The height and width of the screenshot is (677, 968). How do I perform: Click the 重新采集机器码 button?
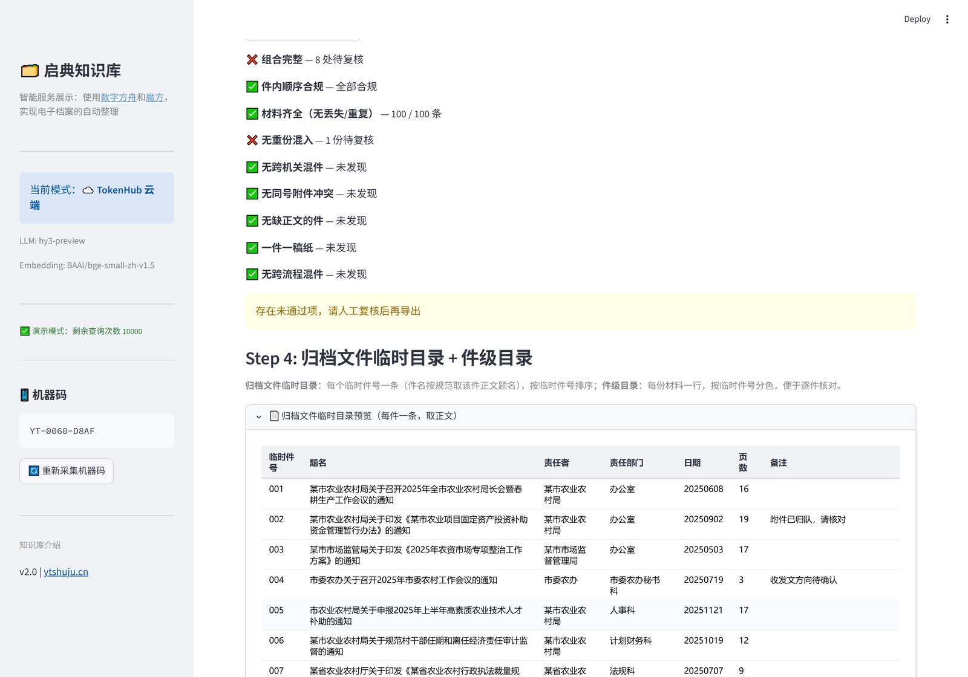click(67, 471)
